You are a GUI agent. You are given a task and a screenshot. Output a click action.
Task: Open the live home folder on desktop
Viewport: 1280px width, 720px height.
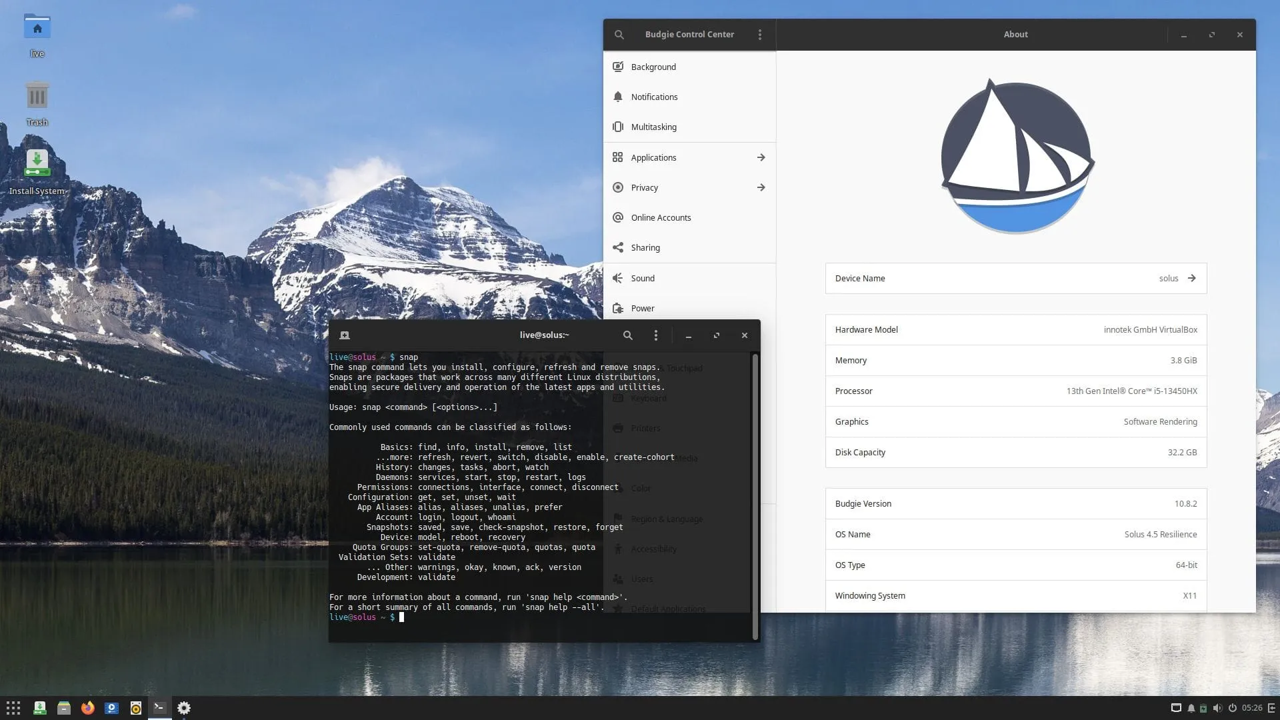pos(37,35)
